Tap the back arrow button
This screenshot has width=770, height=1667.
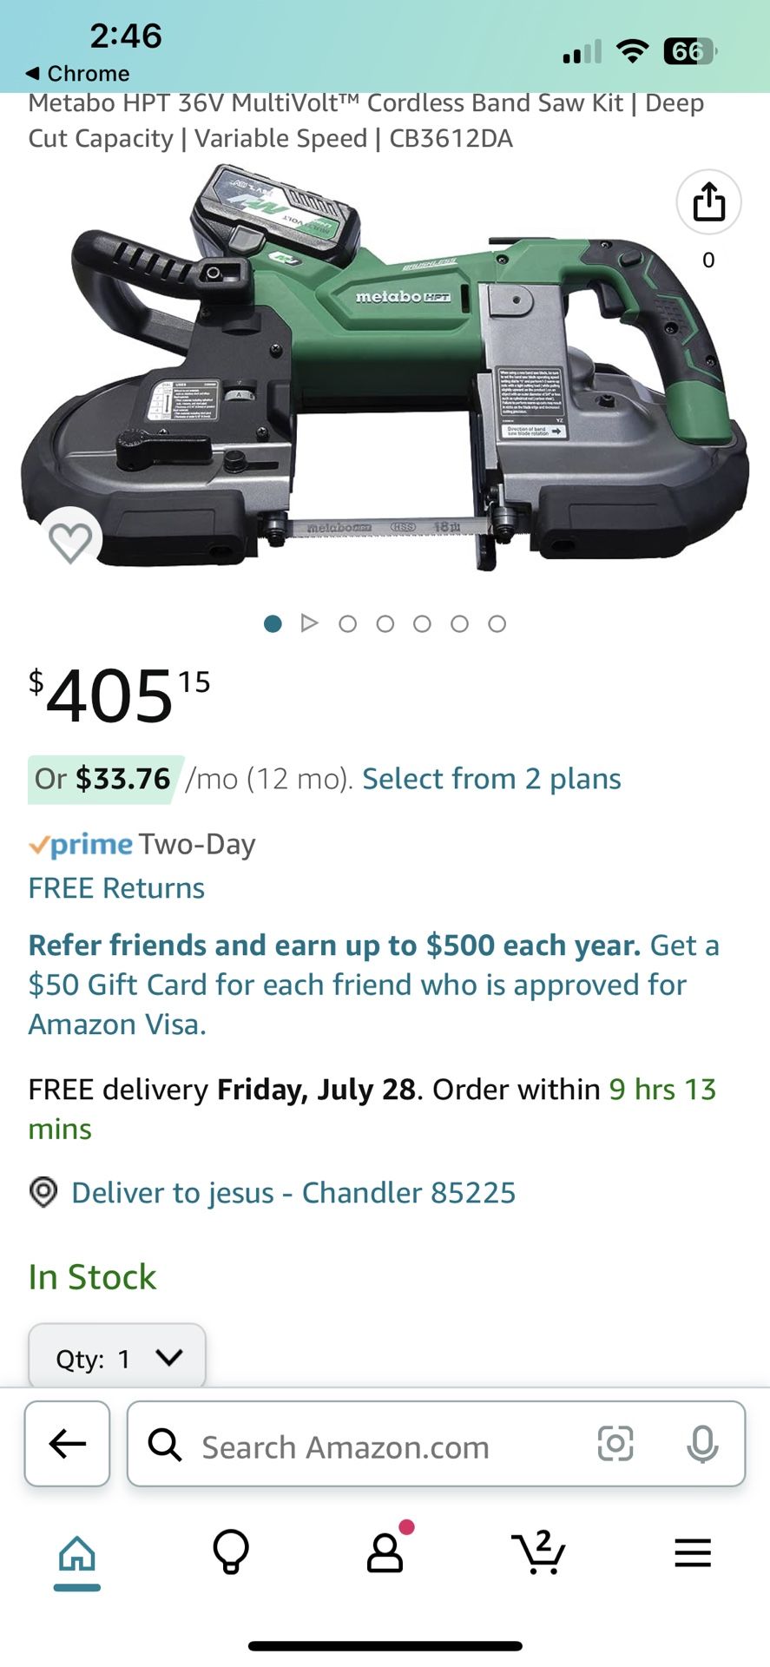68,1444
